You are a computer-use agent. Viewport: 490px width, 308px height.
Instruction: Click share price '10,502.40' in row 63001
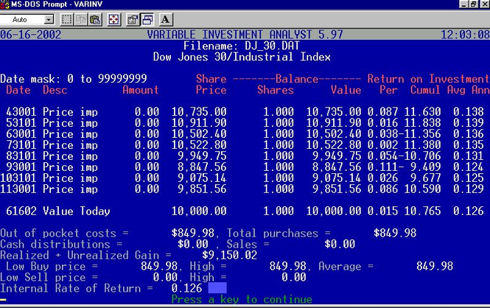[199, 134]
